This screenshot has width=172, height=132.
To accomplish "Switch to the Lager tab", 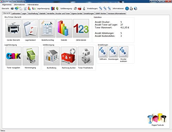I will [x=24, y=13].
